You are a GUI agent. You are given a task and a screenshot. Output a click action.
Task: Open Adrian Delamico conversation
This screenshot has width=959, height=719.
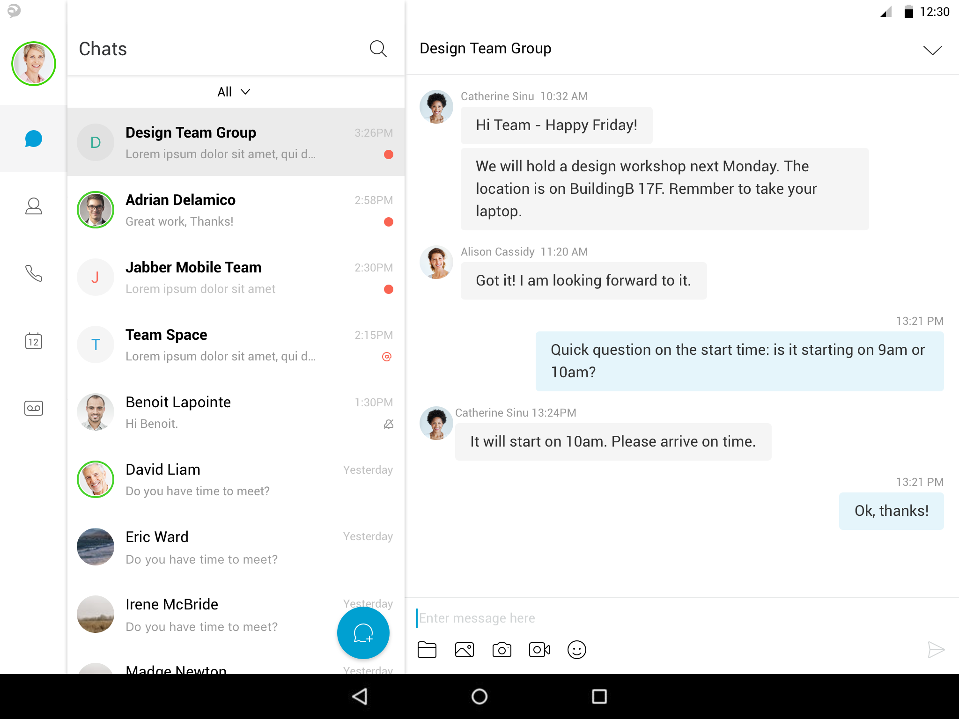click(236, 210)
